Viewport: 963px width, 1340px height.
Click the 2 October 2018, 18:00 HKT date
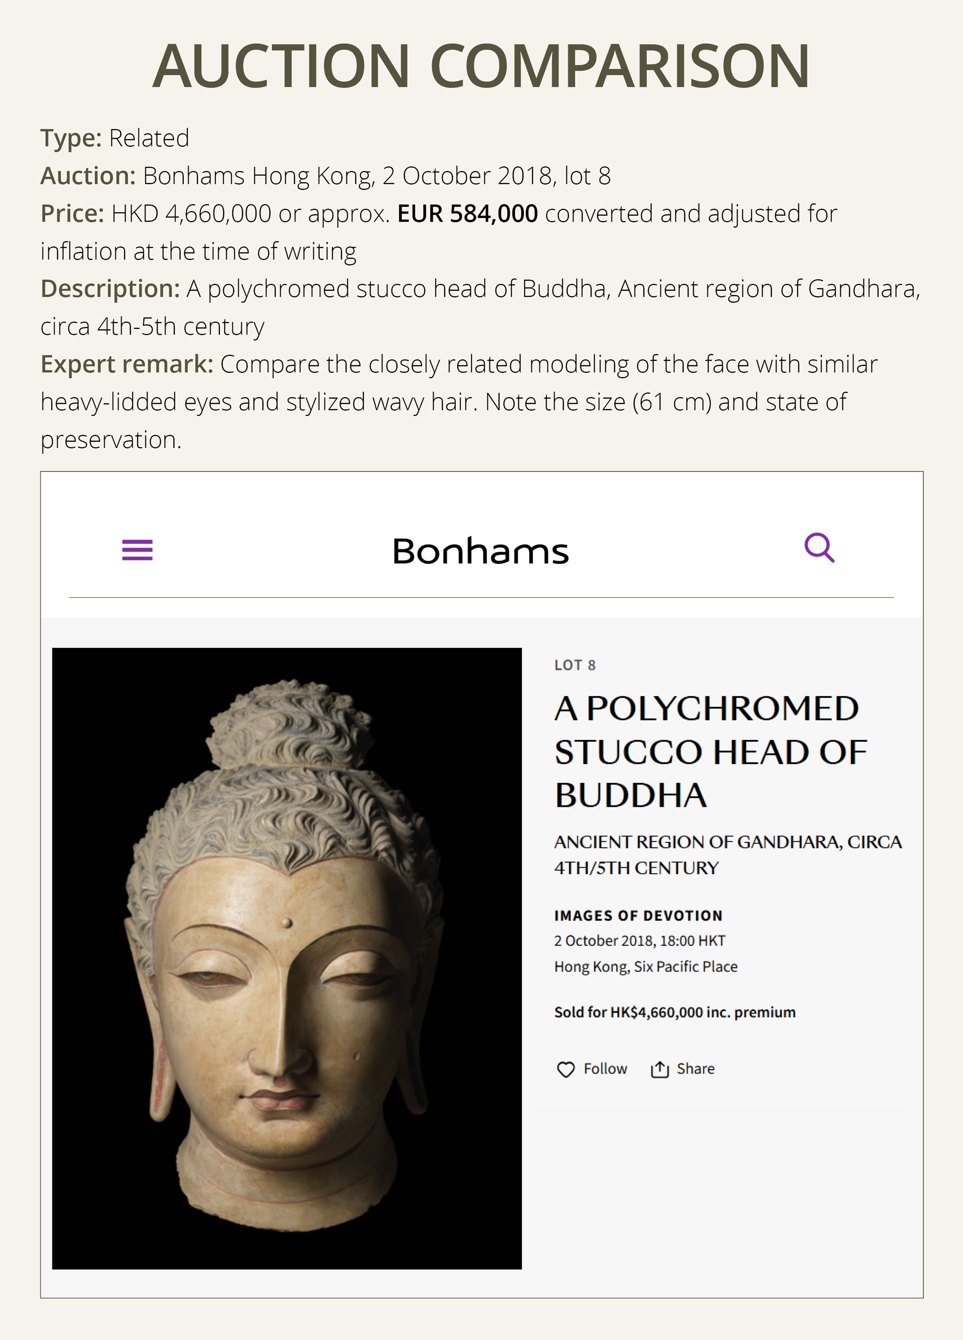tap(639, 941)
